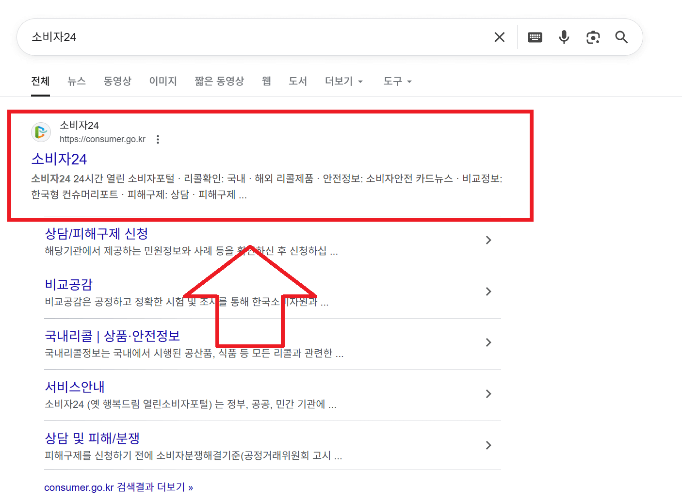Click the 소비자24 site favicon

point(41,132)
